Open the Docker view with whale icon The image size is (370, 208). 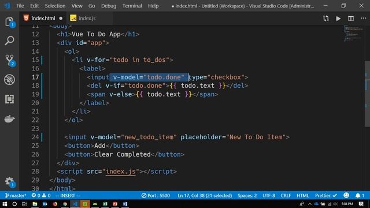(x=9, y=118)
